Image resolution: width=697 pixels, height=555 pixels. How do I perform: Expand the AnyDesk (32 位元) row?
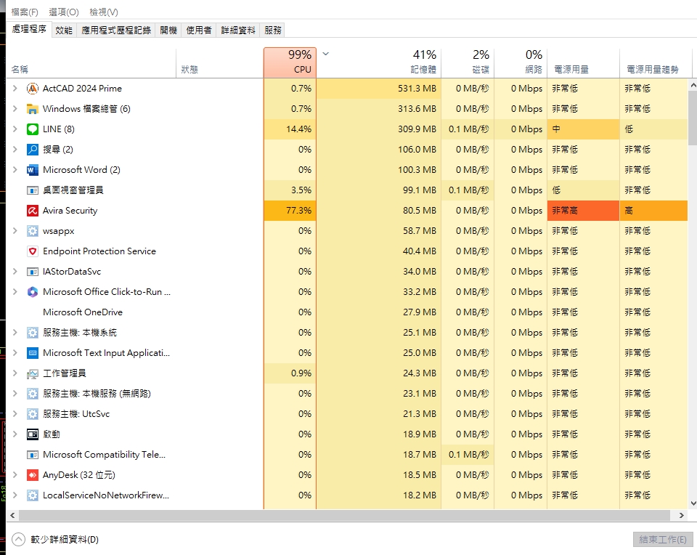(15, 475)
